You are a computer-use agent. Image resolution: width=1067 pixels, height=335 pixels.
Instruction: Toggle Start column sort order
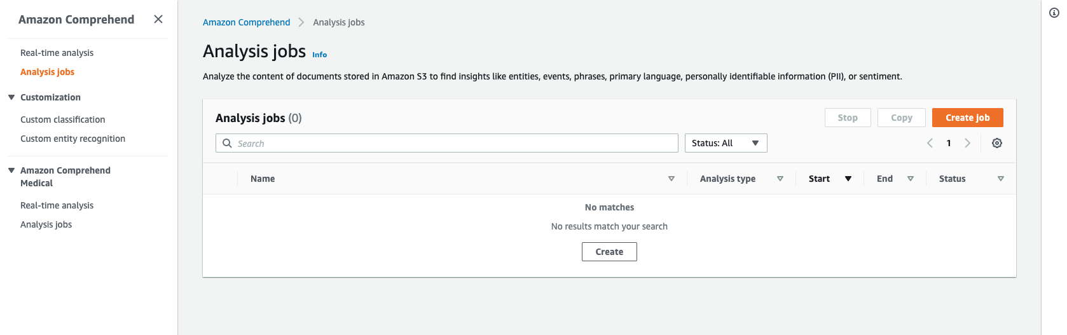848,179
